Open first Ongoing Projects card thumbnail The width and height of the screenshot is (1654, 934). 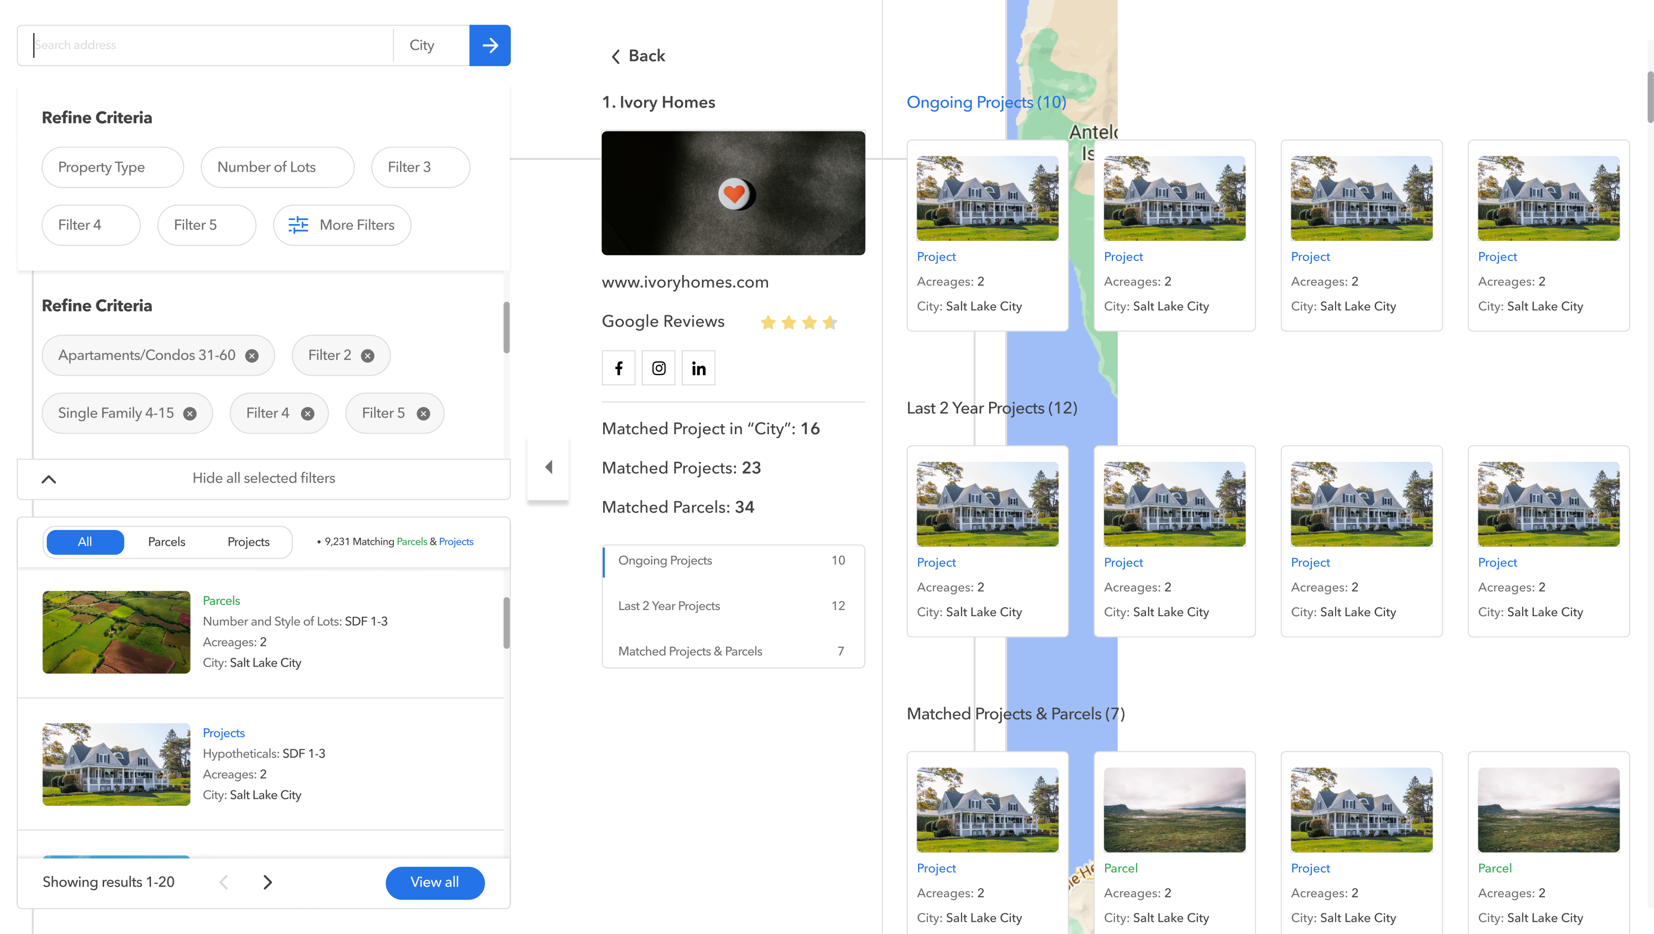click(988, 198)
